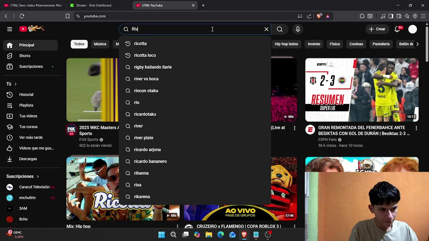Select the Física filter chip

coord(335,44)
